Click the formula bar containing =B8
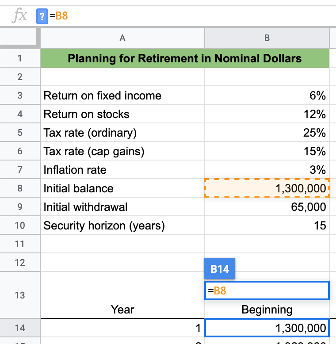Image resolution: width=336 pixels, height=344 pixels. pyautogui.click(x=186, y=16)
